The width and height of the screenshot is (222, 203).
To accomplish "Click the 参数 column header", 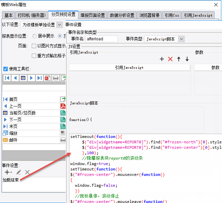I will tap(208, 67).
